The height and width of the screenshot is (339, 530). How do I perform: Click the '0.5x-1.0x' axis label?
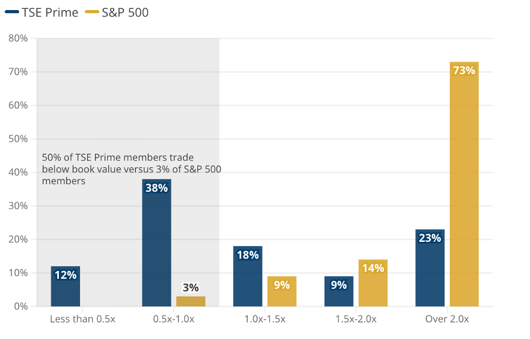click(174, 319)
